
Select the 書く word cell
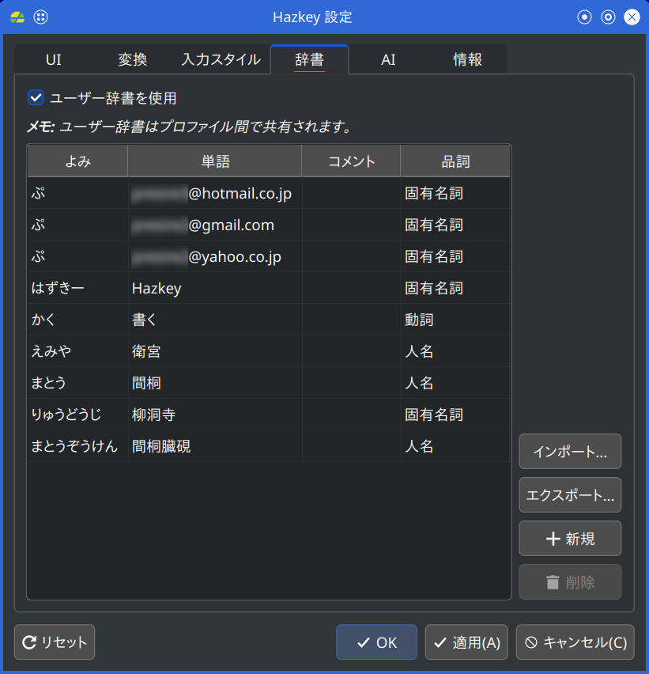215,320
